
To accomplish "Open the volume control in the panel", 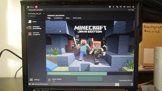I will (x=124, y=7).
